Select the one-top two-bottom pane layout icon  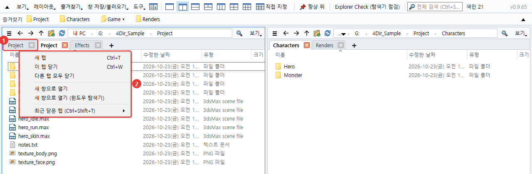[x=208, y=7]
